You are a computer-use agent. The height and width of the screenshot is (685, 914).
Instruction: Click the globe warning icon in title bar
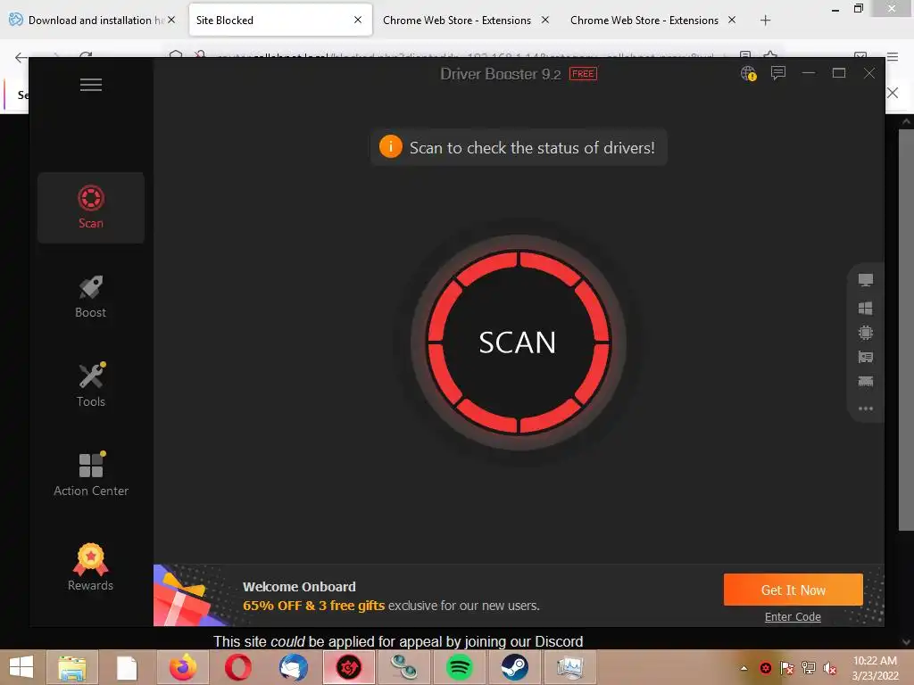(749, 73)
